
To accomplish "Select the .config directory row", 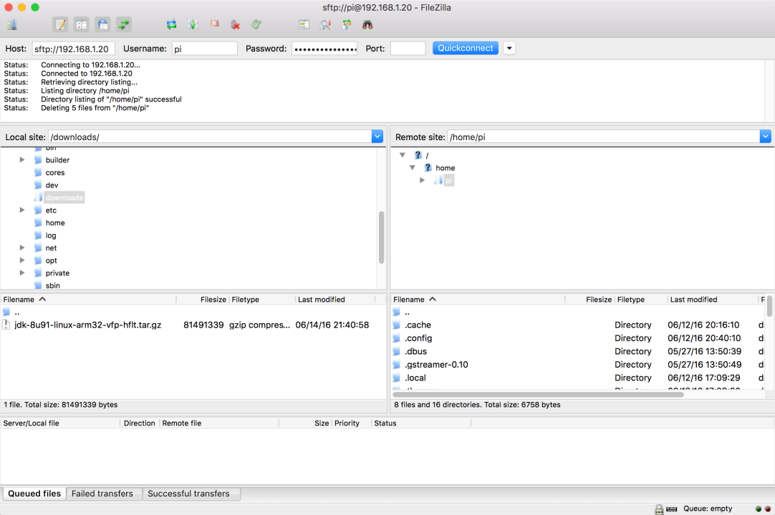I will [578, 338].
